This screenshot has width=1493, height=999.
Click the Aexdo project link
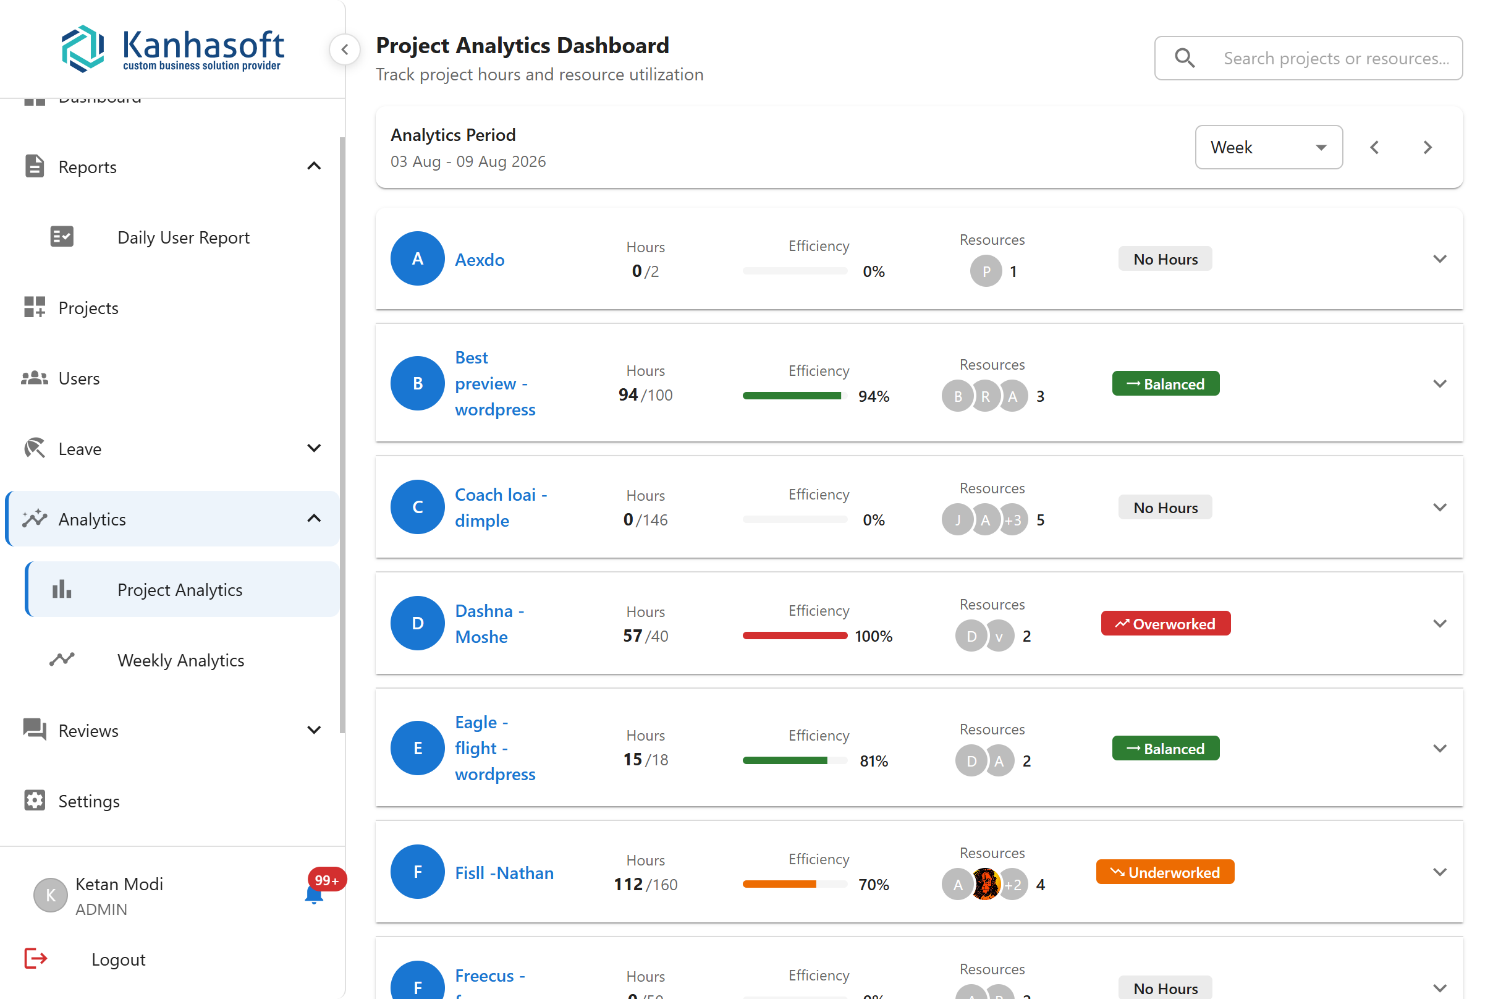[480, 259]
